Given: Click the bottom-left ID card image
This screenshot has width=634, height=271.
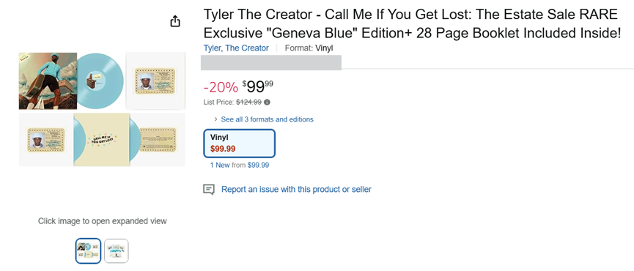Looking at the screenshot, I should [46, 140].
